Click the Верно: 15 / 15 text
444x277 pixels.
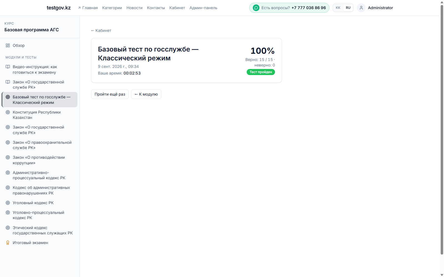pyautogui.click(x=259, y=60)
